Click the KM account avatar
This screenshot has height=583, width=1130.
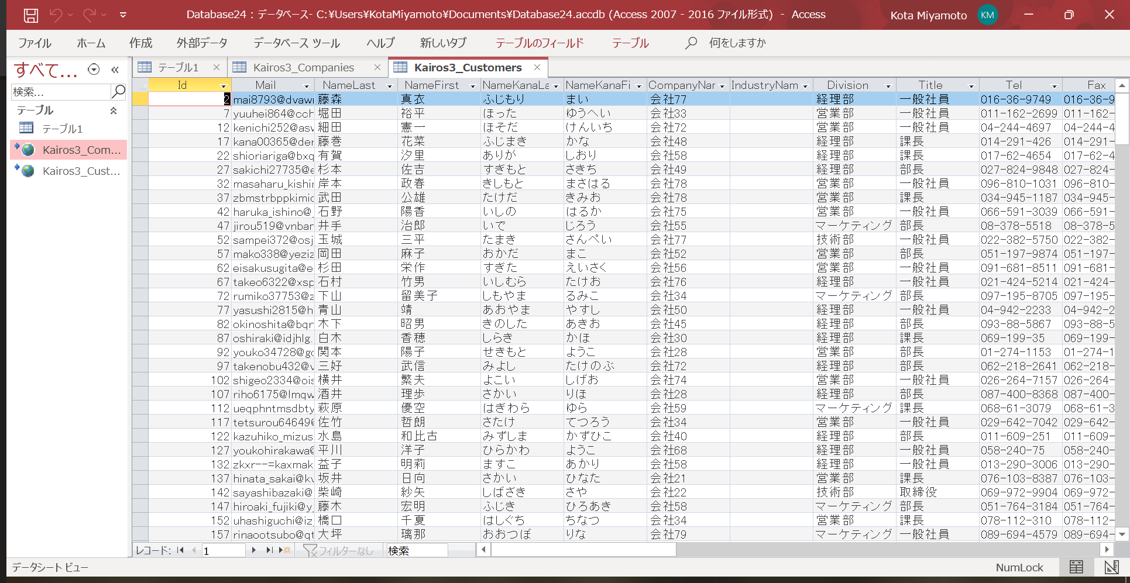987,15
